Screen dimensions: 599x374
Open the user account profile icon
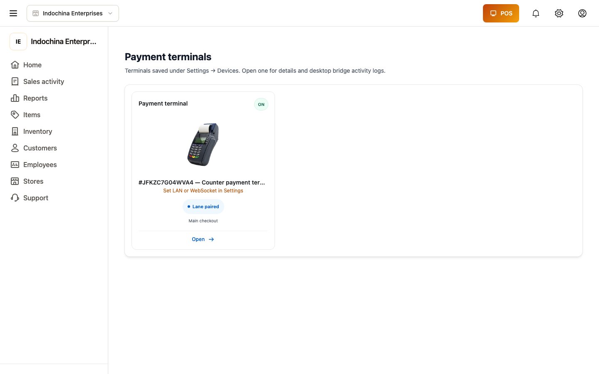tap(582, 13)
